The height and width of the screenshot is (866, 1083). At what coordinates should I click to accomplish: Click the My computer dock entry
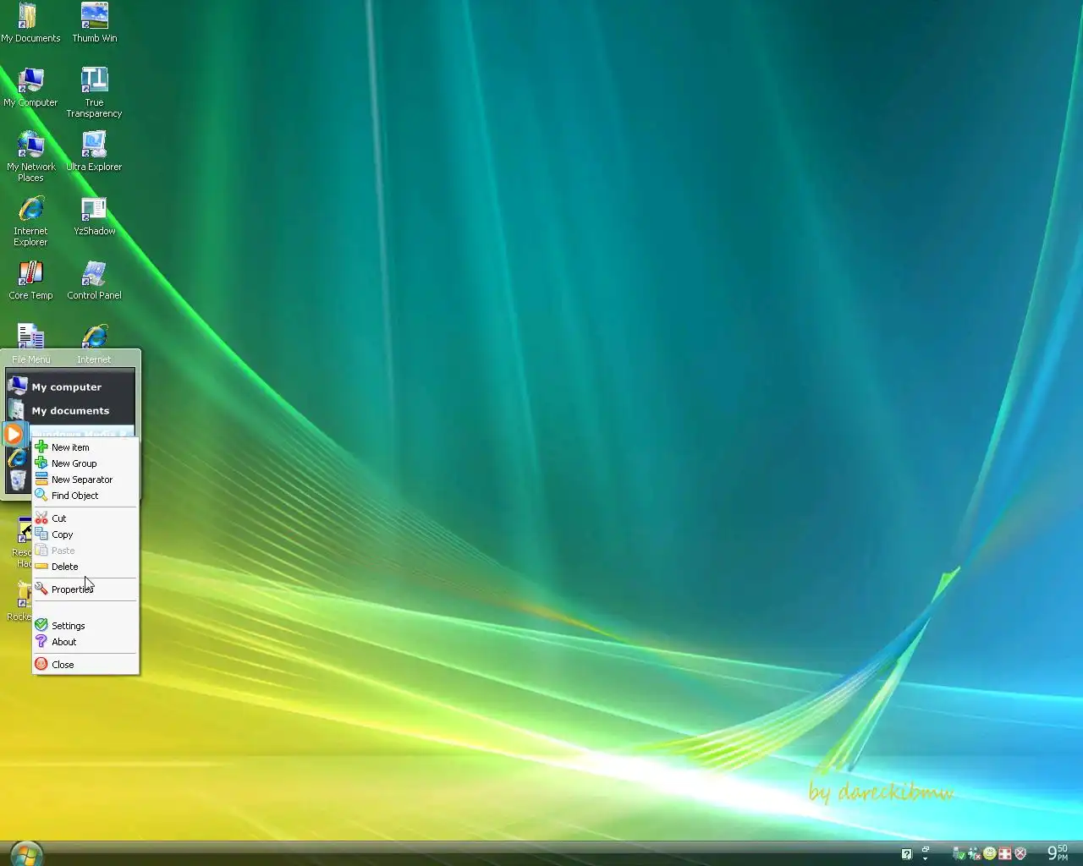[70, 386]
